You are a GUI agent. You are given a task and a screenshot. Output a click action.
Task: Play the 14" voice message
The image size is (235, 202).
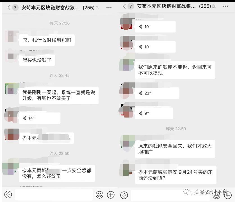40,118
